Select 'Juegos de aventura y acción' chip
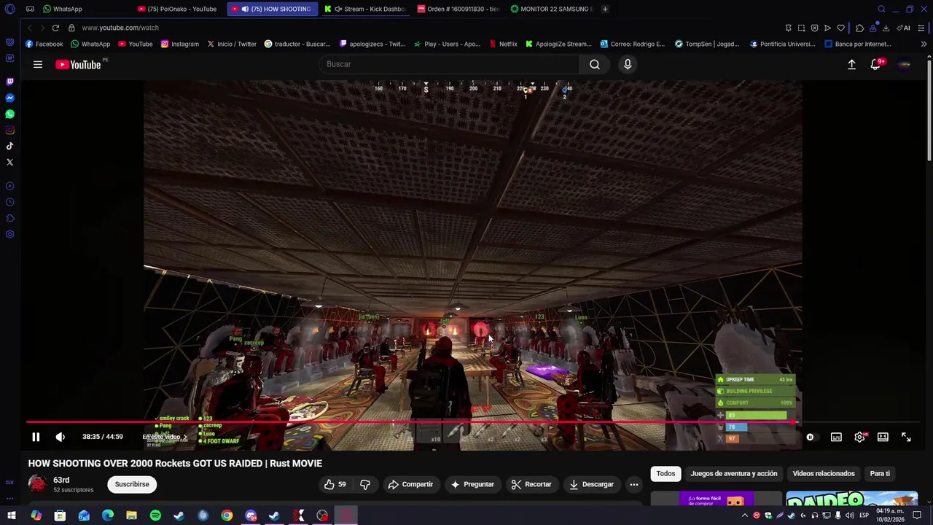 (x=733, y=473)
